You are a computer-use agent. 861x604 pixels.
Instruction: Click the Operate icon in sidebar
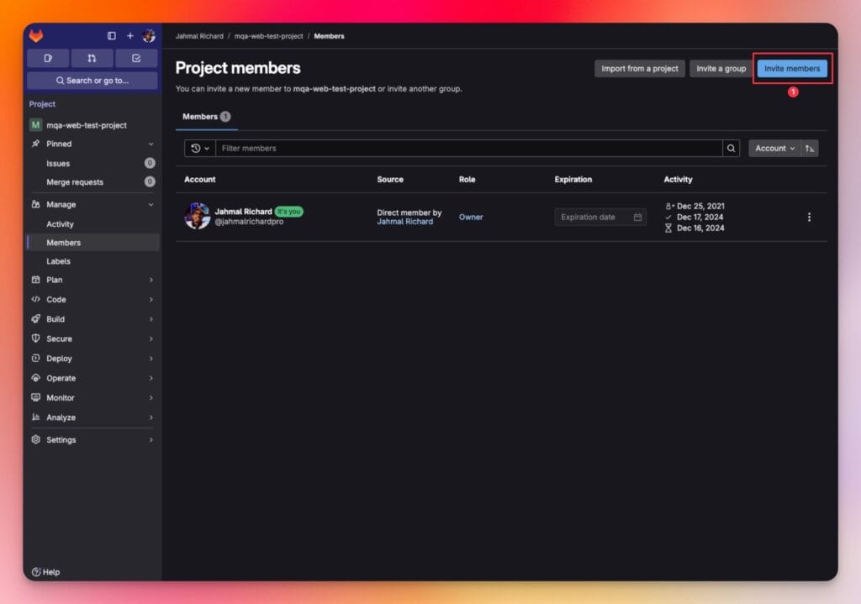pyautogui.click(x=35, y=378)
